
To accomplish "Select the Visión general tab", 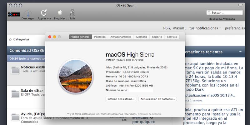I will [80, 37].
